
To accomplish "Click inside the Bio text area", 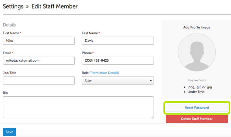I will tap(78, 107).
